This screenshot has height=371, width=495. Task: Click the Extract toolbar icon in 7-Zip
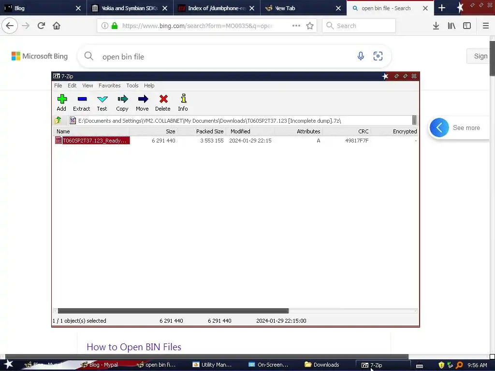coord(82,102)
